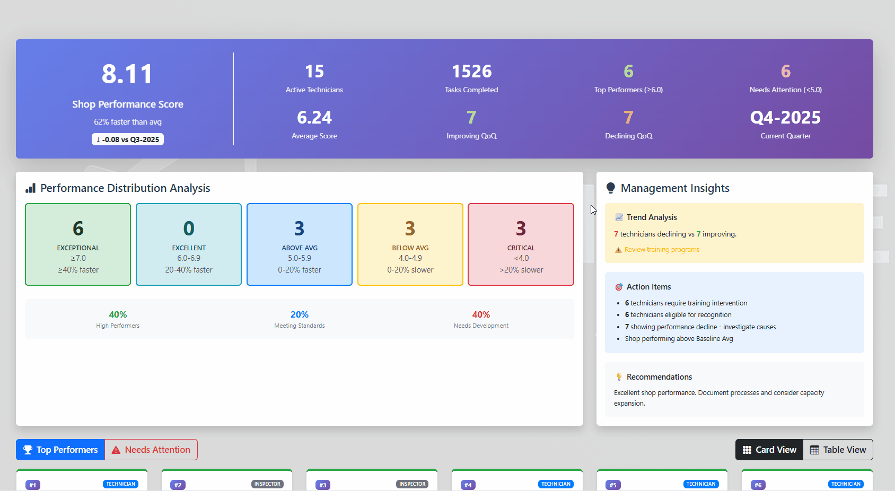Select the EXCEPTIONAL distribution card
This screenshot has height=491, width=895.
[x=77, y=244]
